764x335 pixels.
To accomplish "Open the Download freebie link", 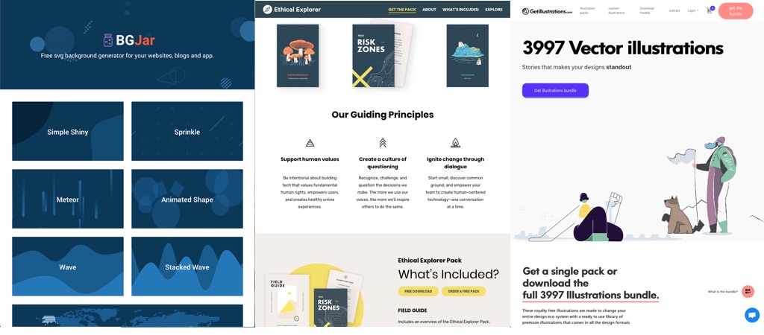I will coord(647,10).
